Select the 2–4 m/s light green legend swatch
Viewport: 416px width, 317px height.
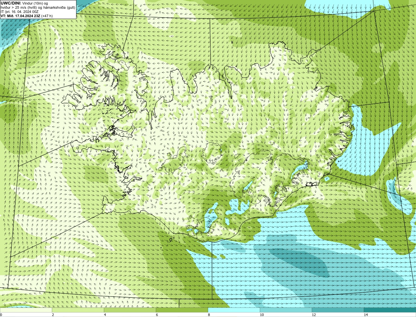[x=78, y=310]
